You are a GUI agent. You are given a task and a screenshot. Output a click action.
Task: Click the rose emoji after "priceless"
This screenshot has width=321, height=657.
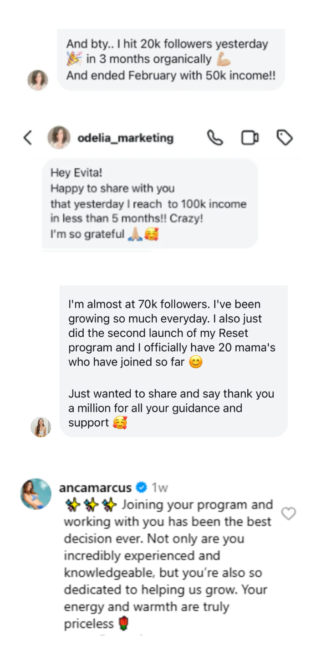pos(123,624)
